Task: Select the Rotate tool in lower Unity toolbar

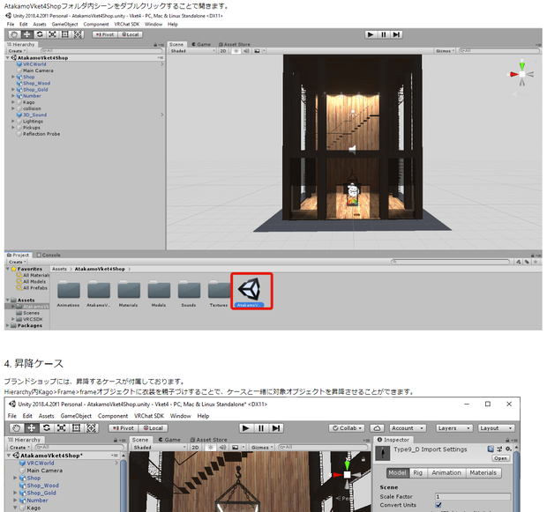Action: tap(47, 428)
